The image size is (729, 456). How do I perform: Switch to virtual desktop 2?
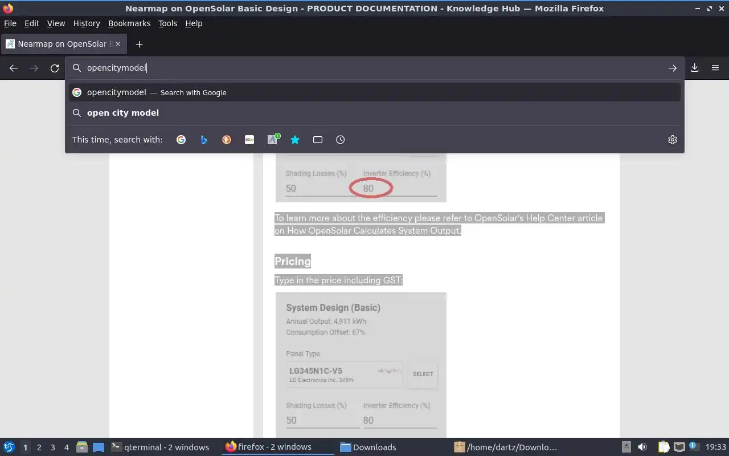pos(39,447)
